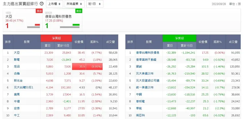244x119 pixels.
Task: Open stock link 復華富時不動產
Action: point(146,60)
